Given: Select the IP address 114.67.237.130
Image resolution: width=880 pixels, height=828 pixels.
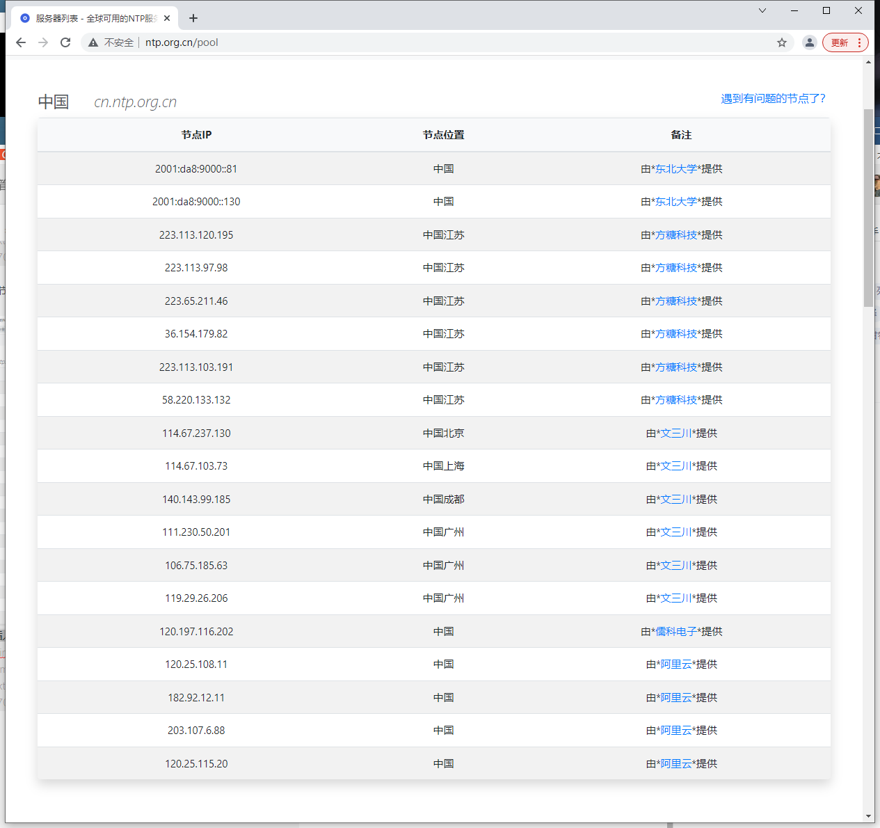Looking at the screenshot, I should pos(196,433).
